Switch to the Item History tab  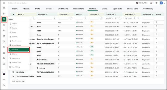click(148, 9)
